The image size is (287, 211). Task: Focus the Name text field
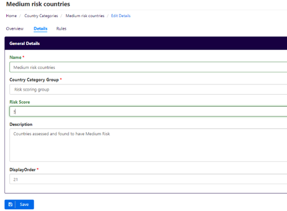click(148, 67)
